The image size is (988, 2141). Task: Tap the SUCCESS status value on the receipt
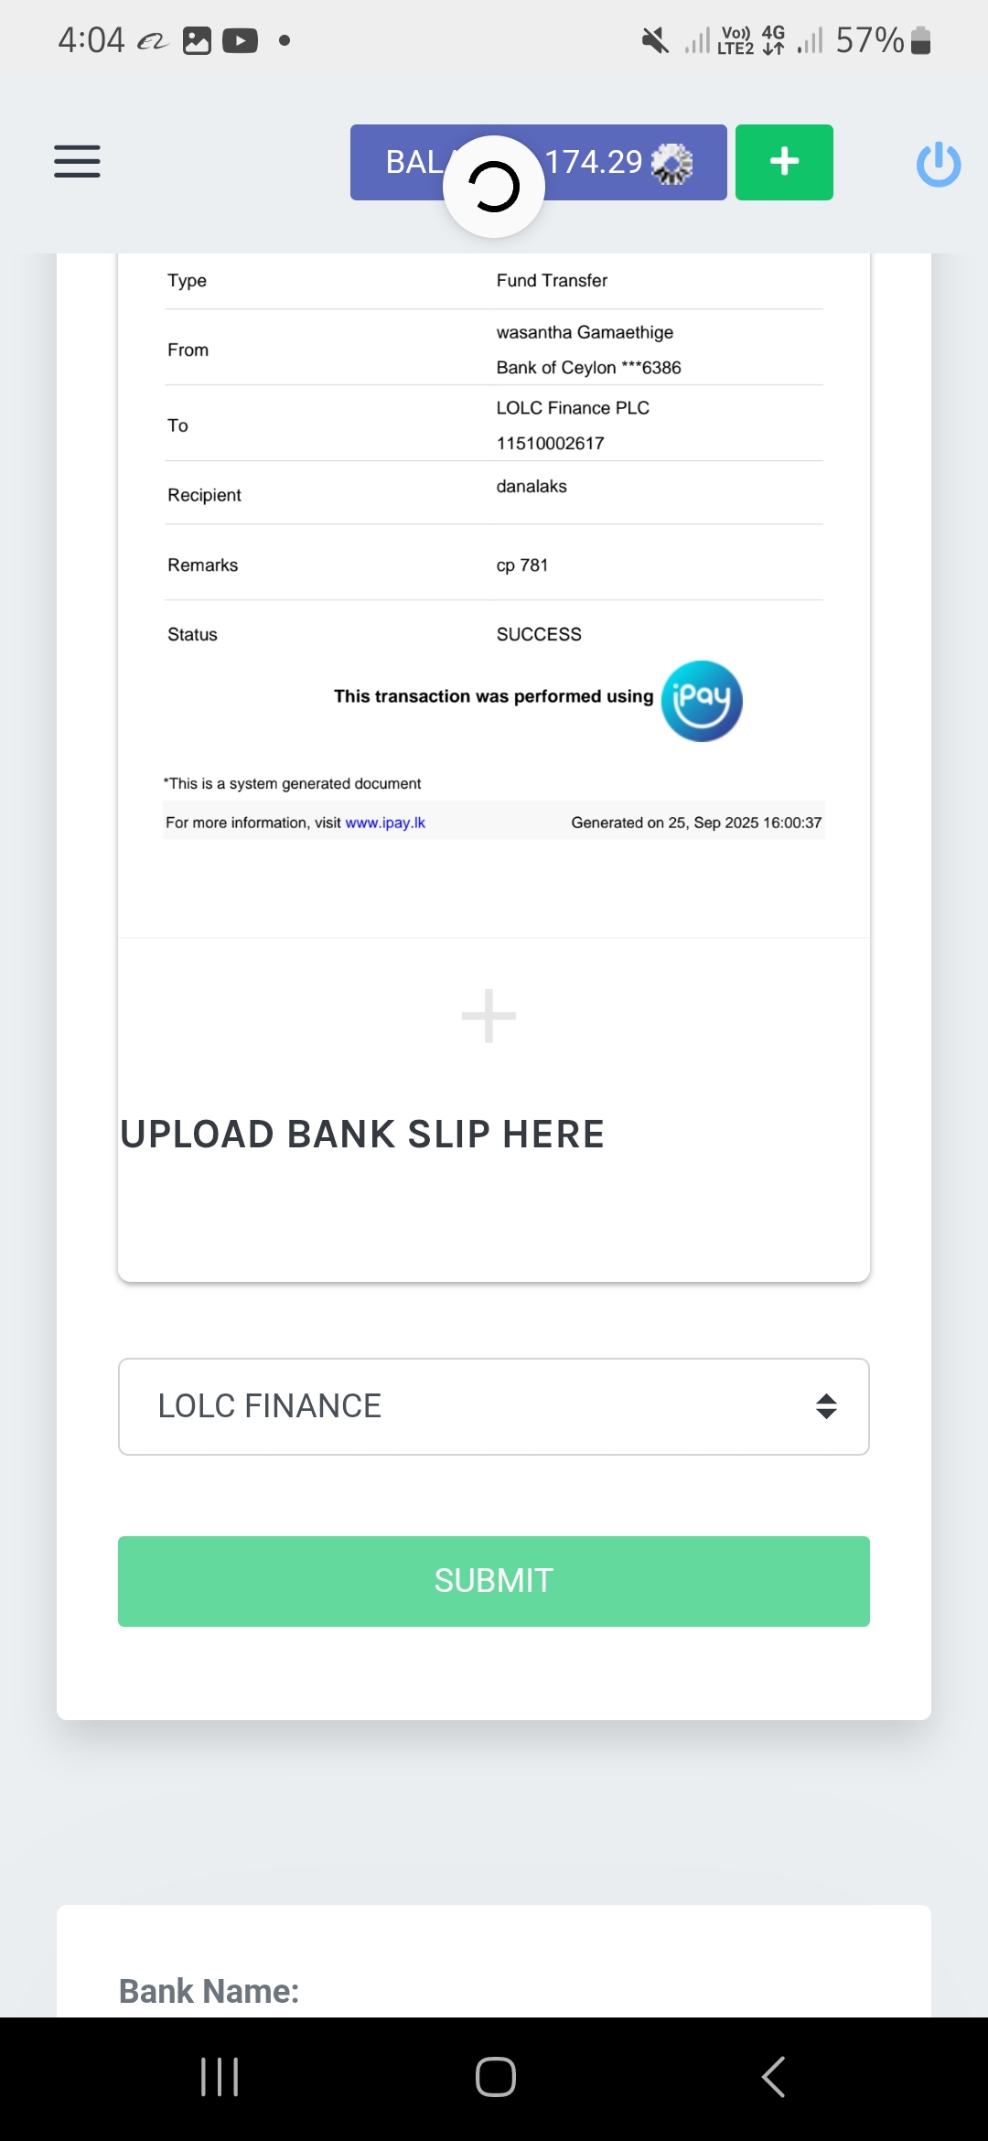(x=539, y=634)
